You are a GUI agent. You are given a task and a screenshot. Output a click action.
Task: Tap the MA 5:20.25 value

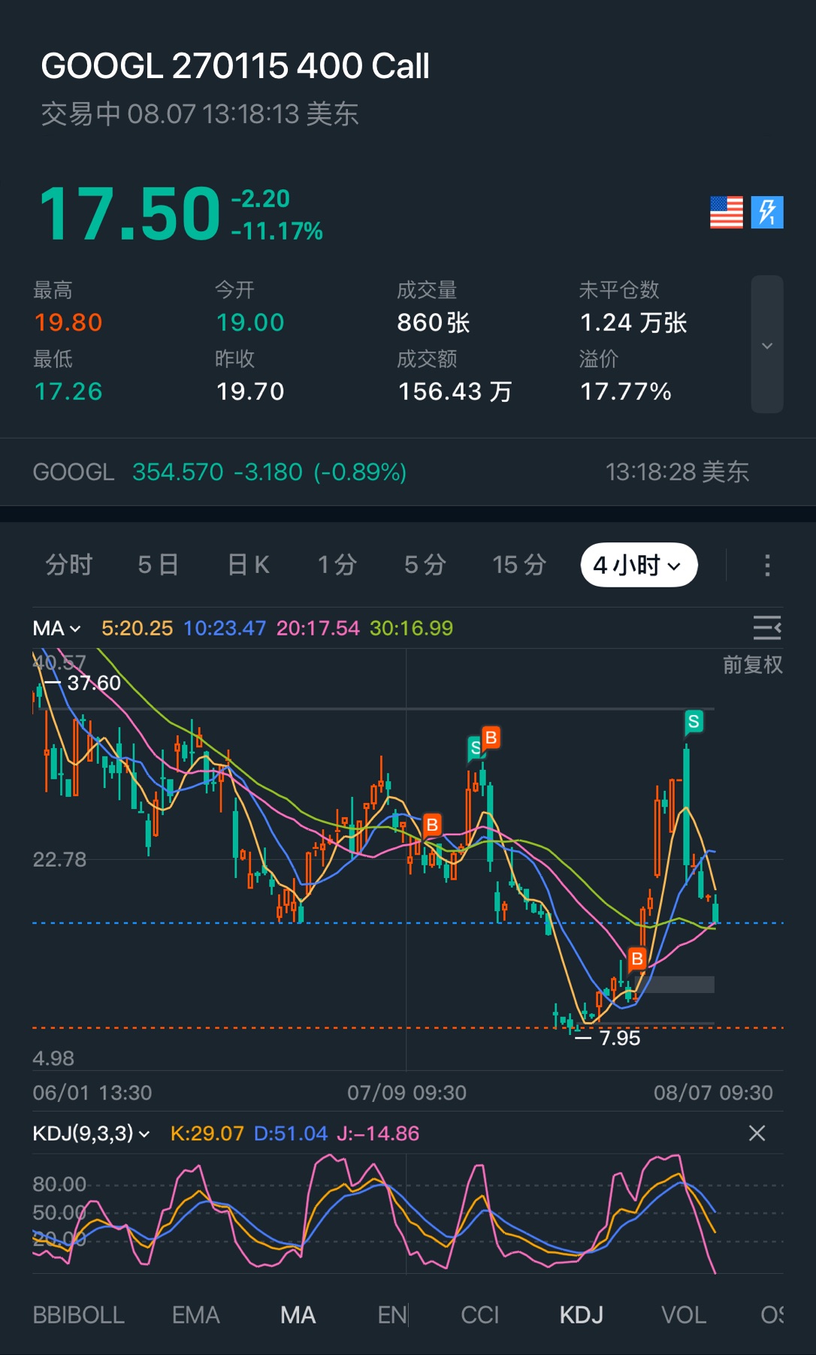[137, 628]
